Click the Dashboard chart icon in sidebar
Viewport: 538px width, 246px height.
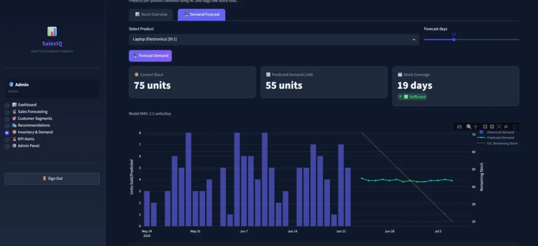[14, 105]
